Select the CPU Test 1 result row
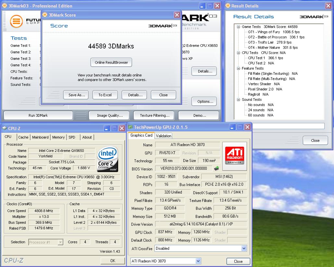 (266, 58)
